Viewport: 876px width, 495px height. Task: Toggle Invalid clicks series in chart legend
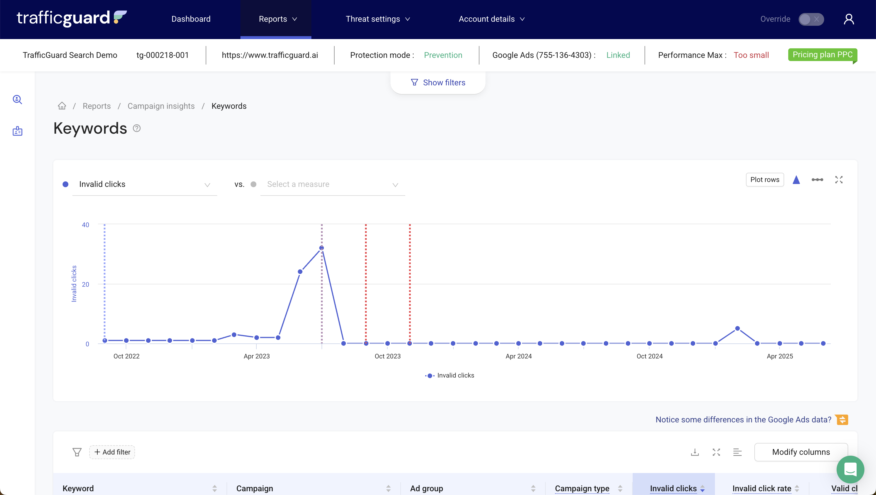tap(449, 375)
